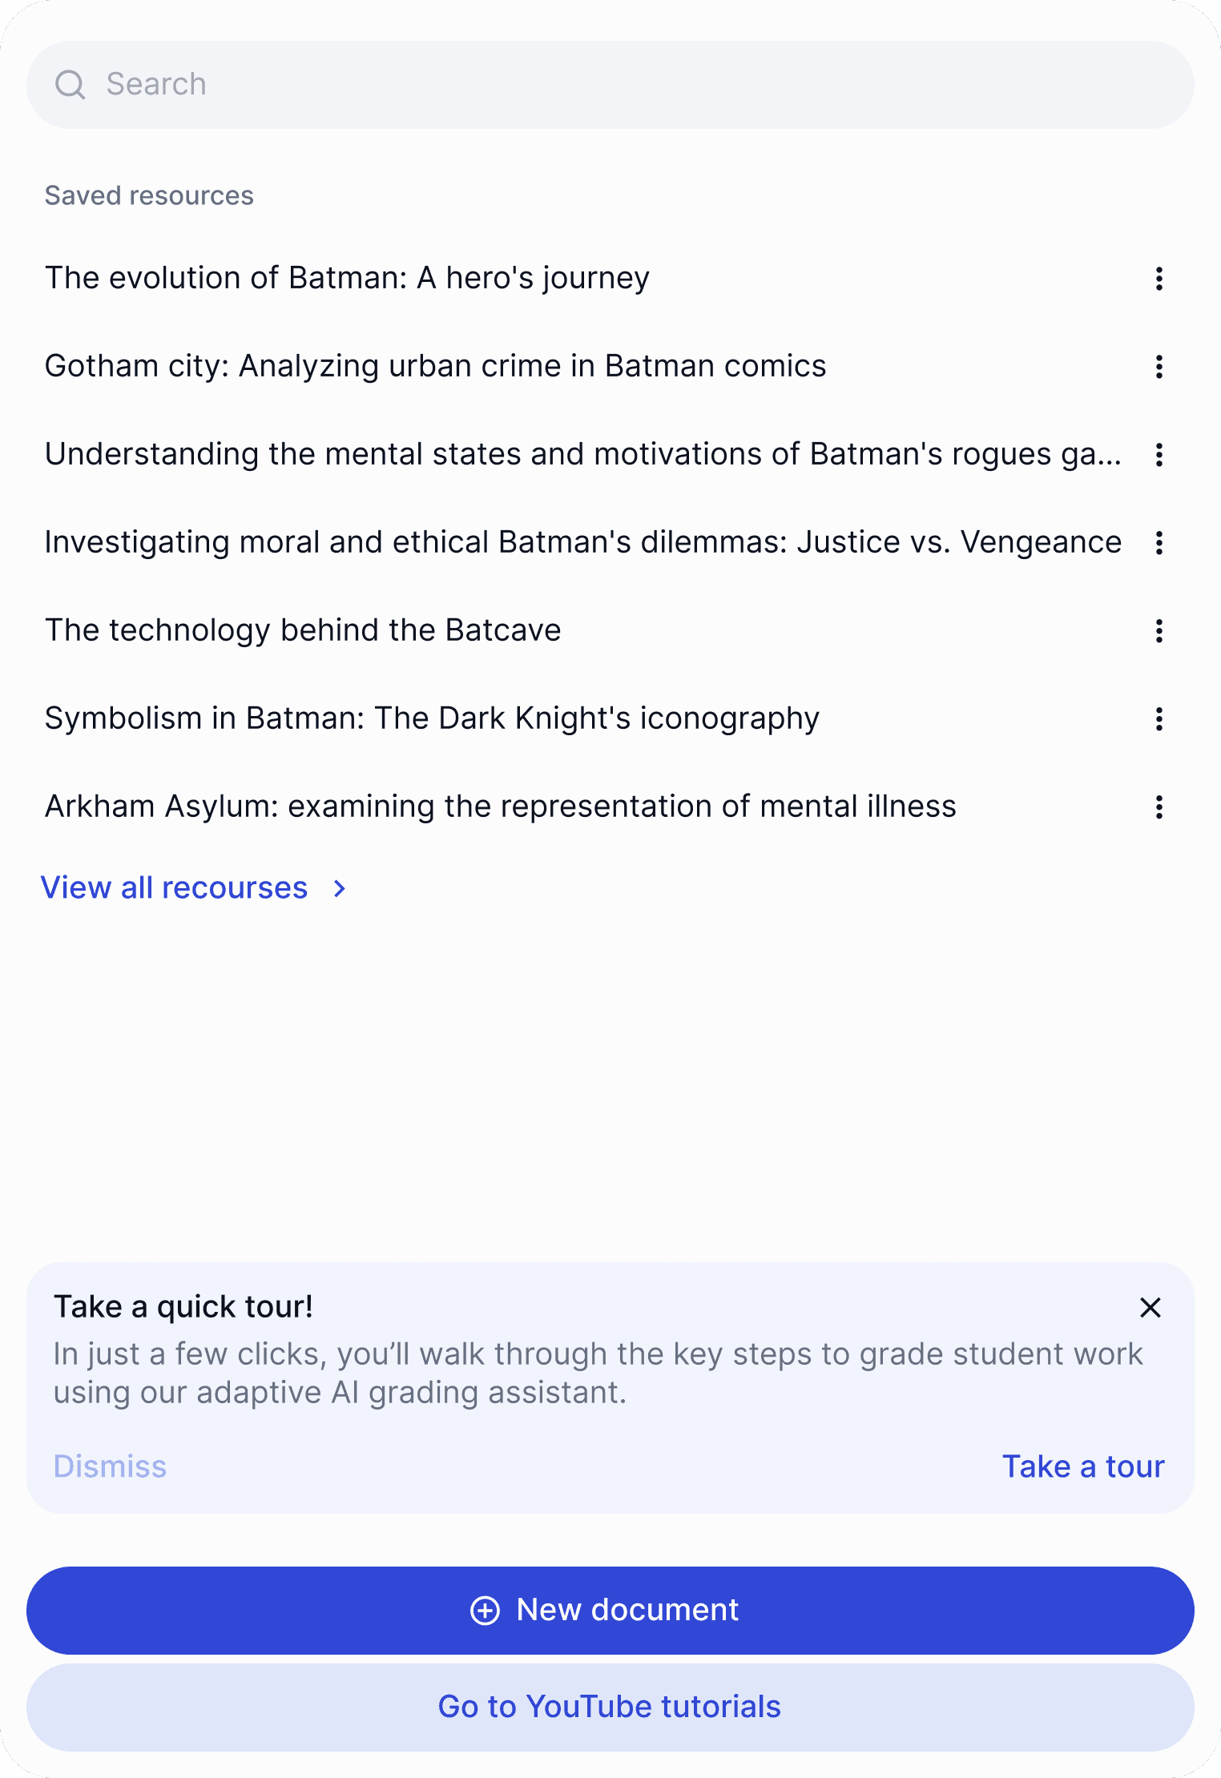Open options for Arkham Asylum resource
1221x1778 pixels.
tap(1159, 807)
